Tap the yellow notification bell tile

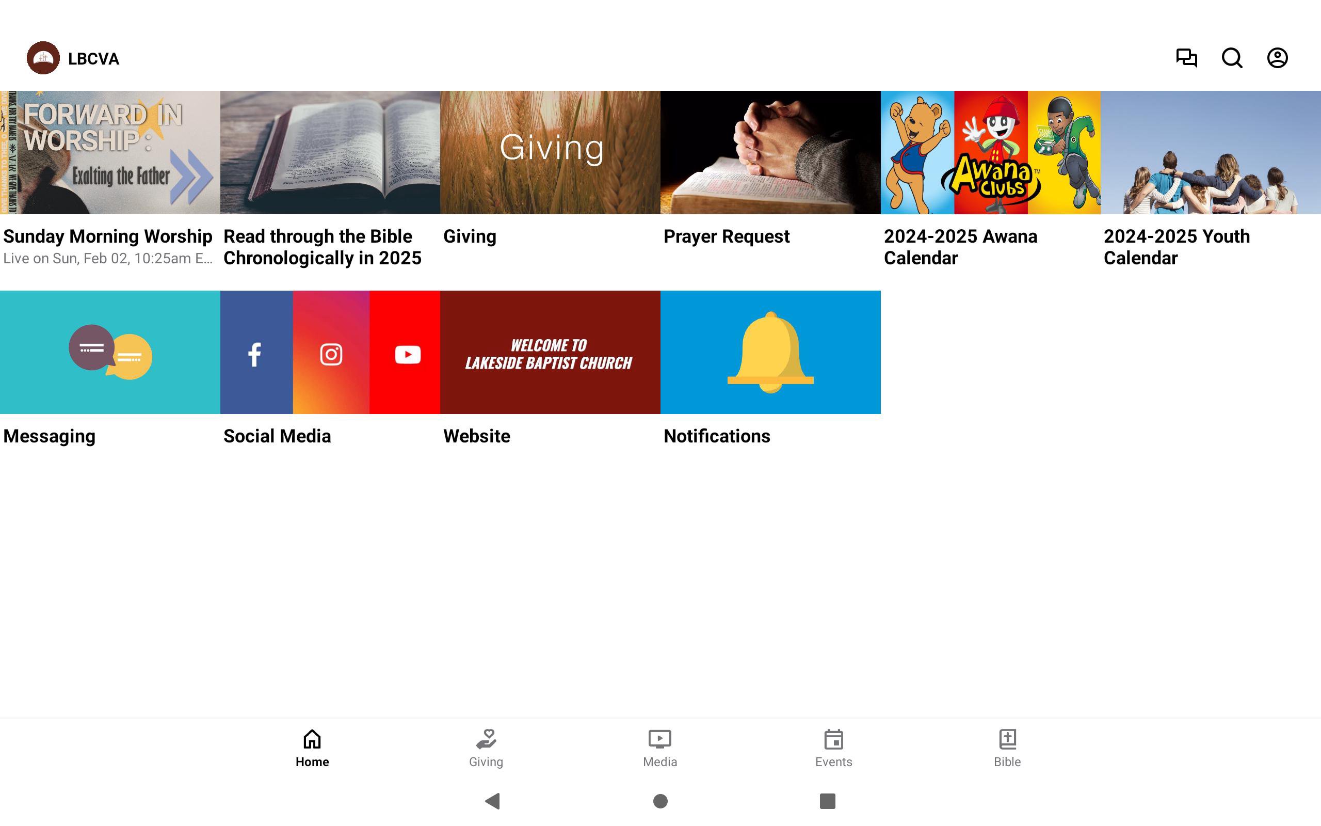coord(770,352)
